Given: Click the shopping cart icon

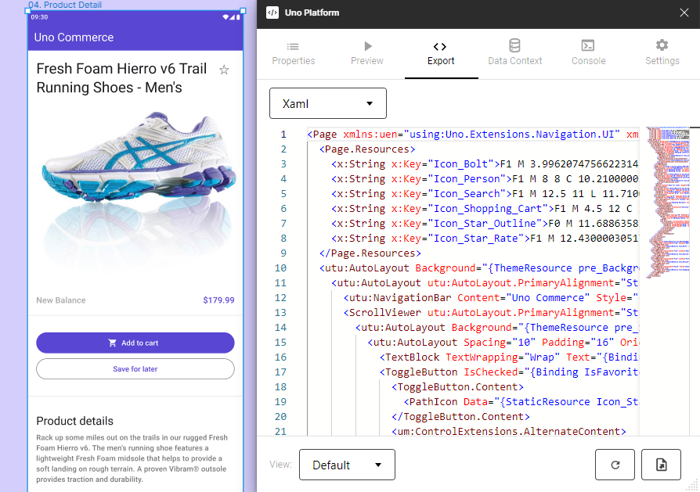Looking at the screenshot, I should point(113,343).
